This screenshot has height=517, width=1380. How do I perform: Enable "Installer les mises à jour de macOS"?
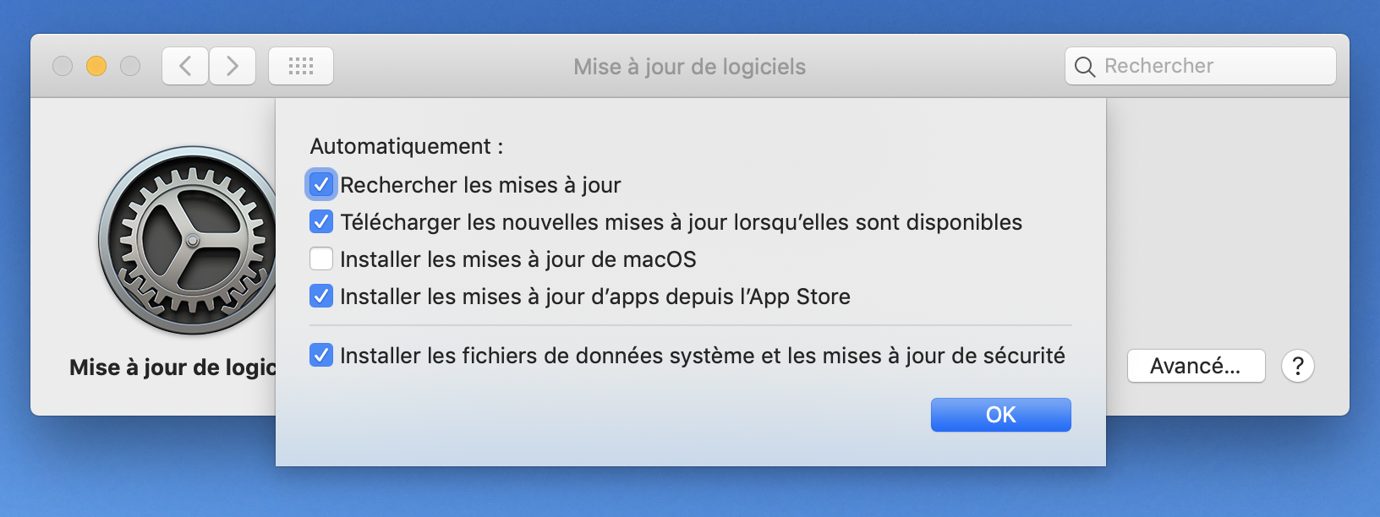(x=321, y=259)
